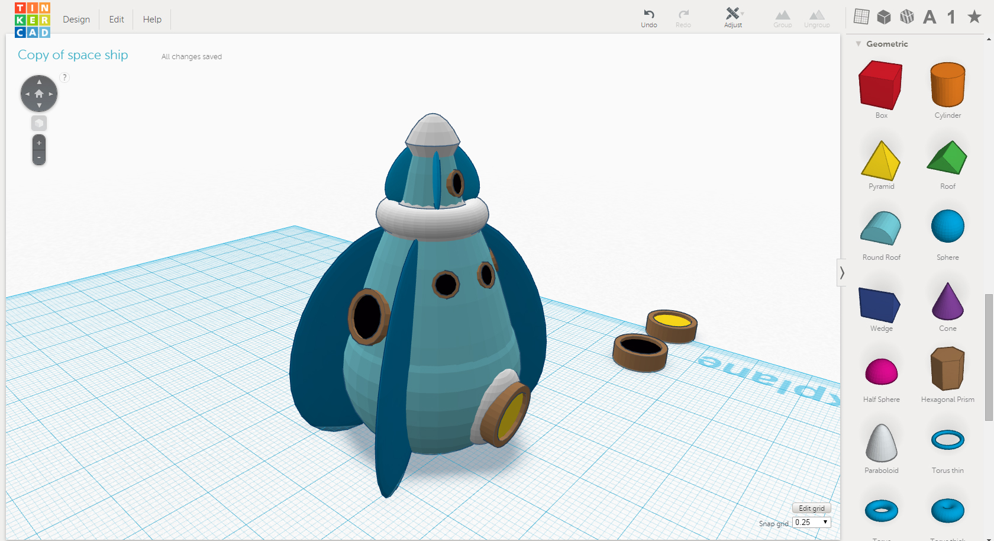
Task: Pick the thick torus shape under Torus thin
Action: (x=948, y=510)
